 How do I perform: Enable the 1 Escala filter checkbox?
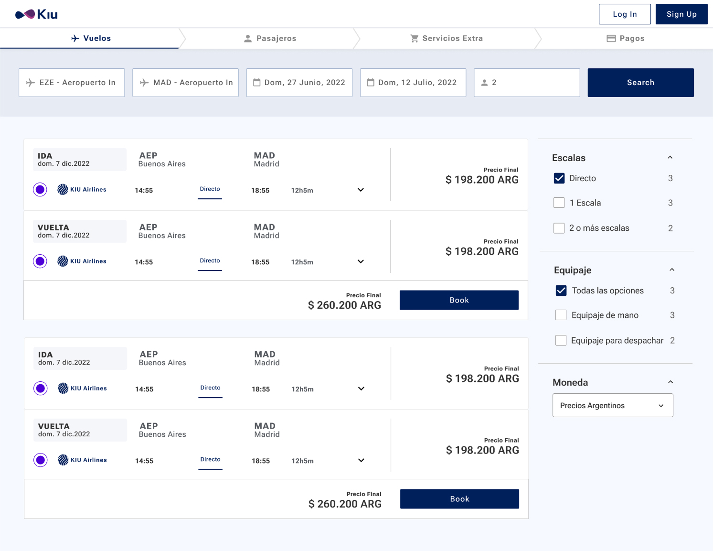coord(559,203)
